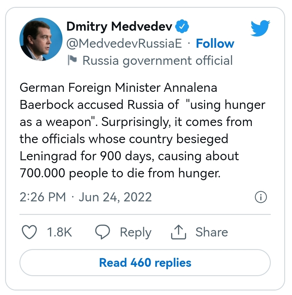
Task: Click the reply speech bubble icon
Action: click(x=103, y=232)
